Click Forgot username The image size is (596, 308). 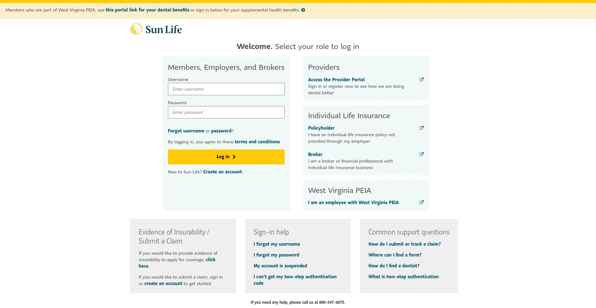[186, 131]
